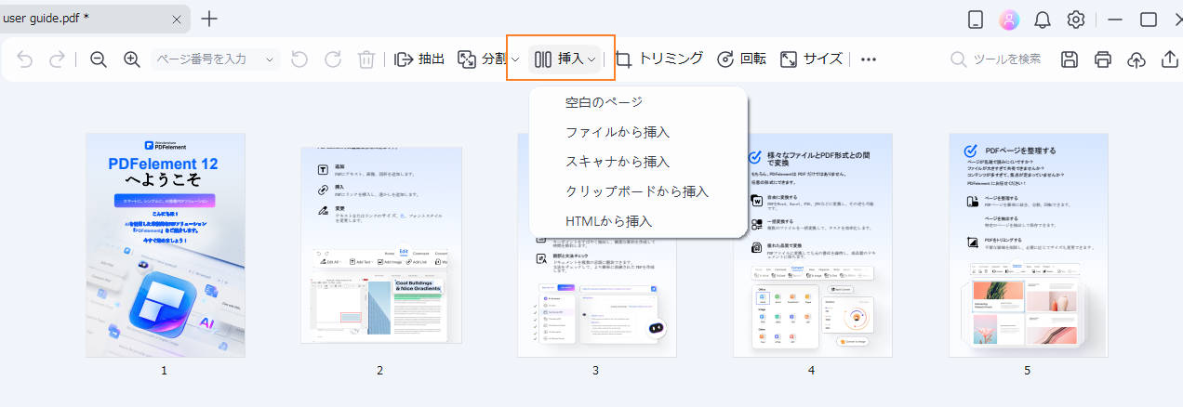Image resolution: width=1183 pixels, height=407 pixels.
Task: Select page 5 thumbnail
Action: 1029,245
